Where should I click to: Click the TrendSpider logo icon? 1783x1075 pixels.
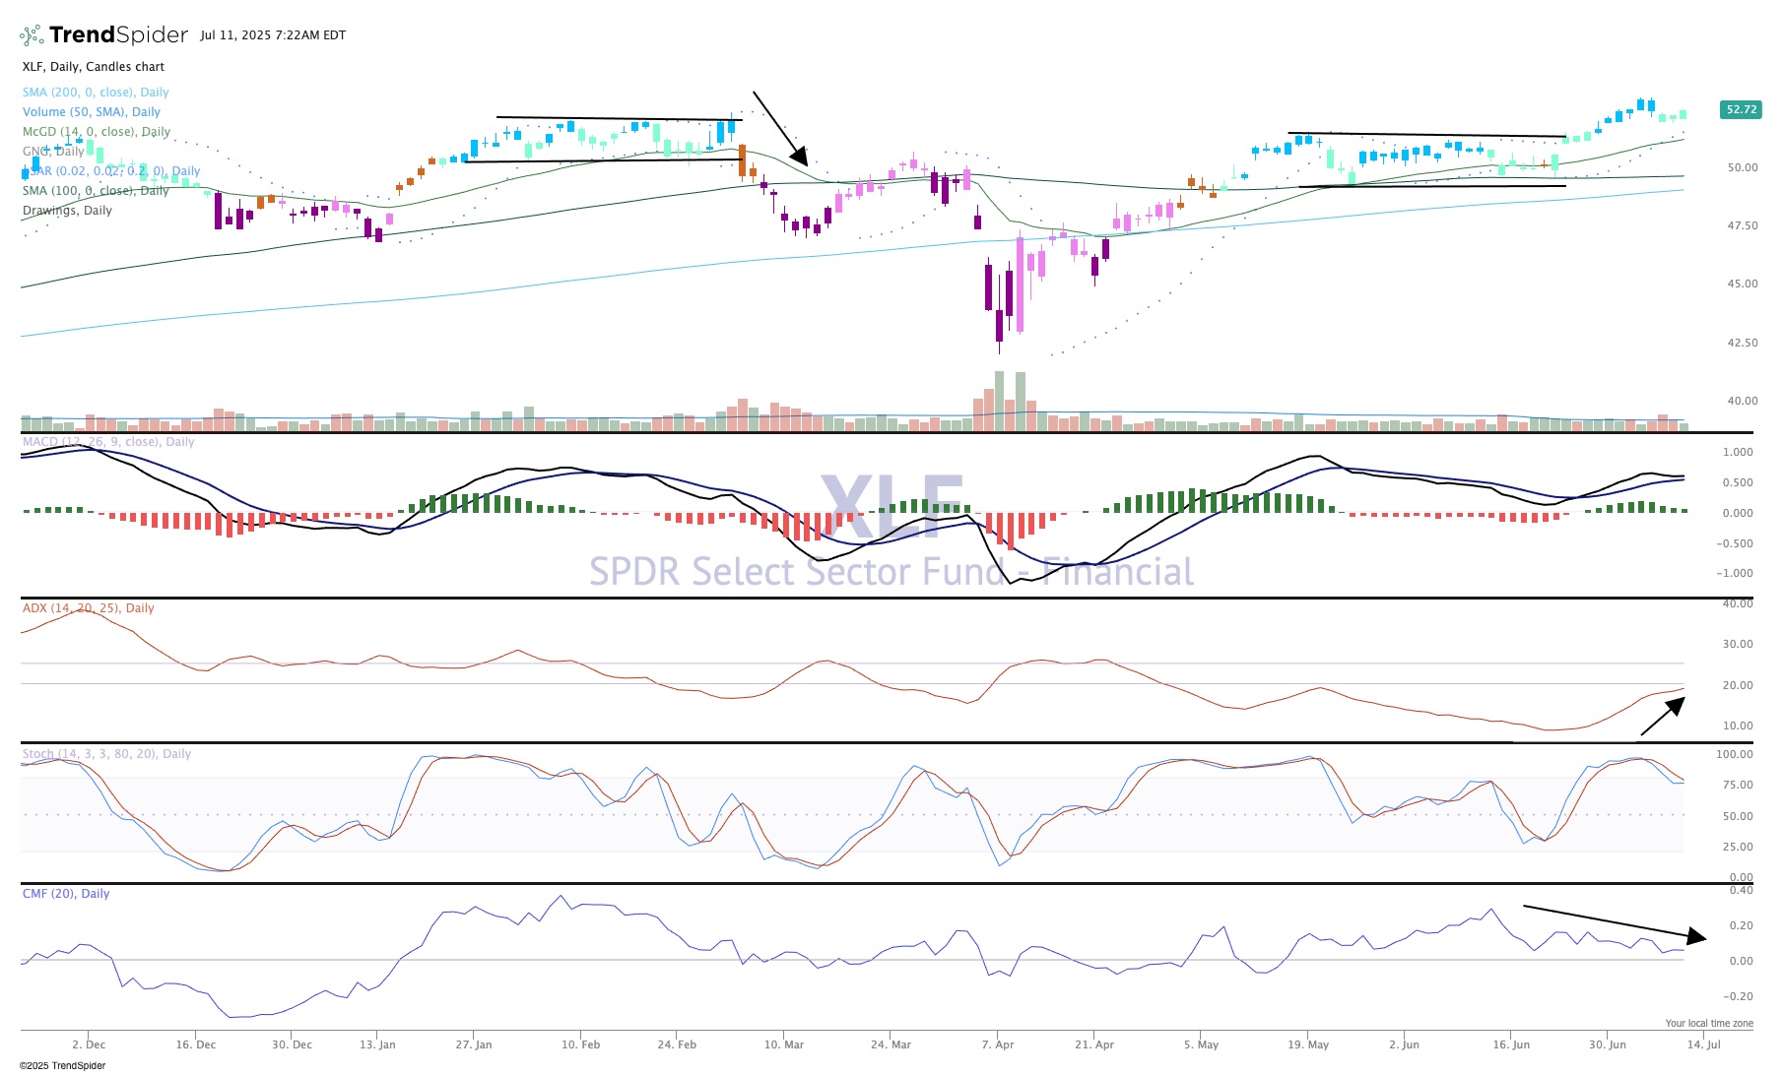32,35
